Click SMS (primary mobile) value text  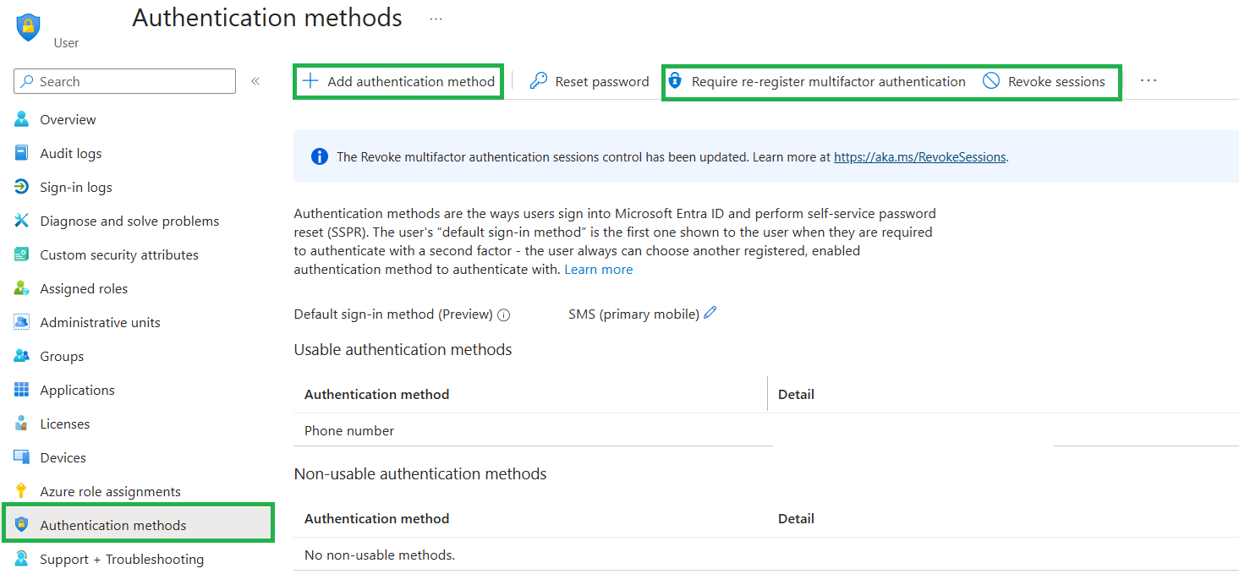coord(634,314)
